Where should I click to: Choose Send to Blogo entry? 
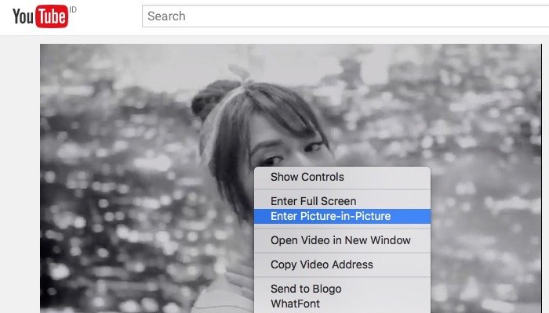click(x=342, y=289)
